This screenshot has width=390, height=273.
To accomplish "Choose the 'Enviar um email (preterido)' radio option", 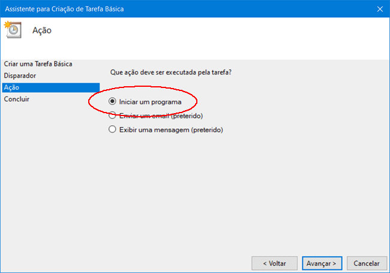I will pyautogui.click(x=112, y=116).
